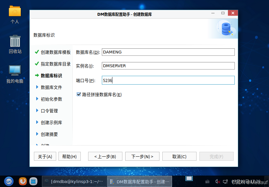The image size is (269, 187).
Task: Open the 回收站 trash desktop icon
Action: 15,44
